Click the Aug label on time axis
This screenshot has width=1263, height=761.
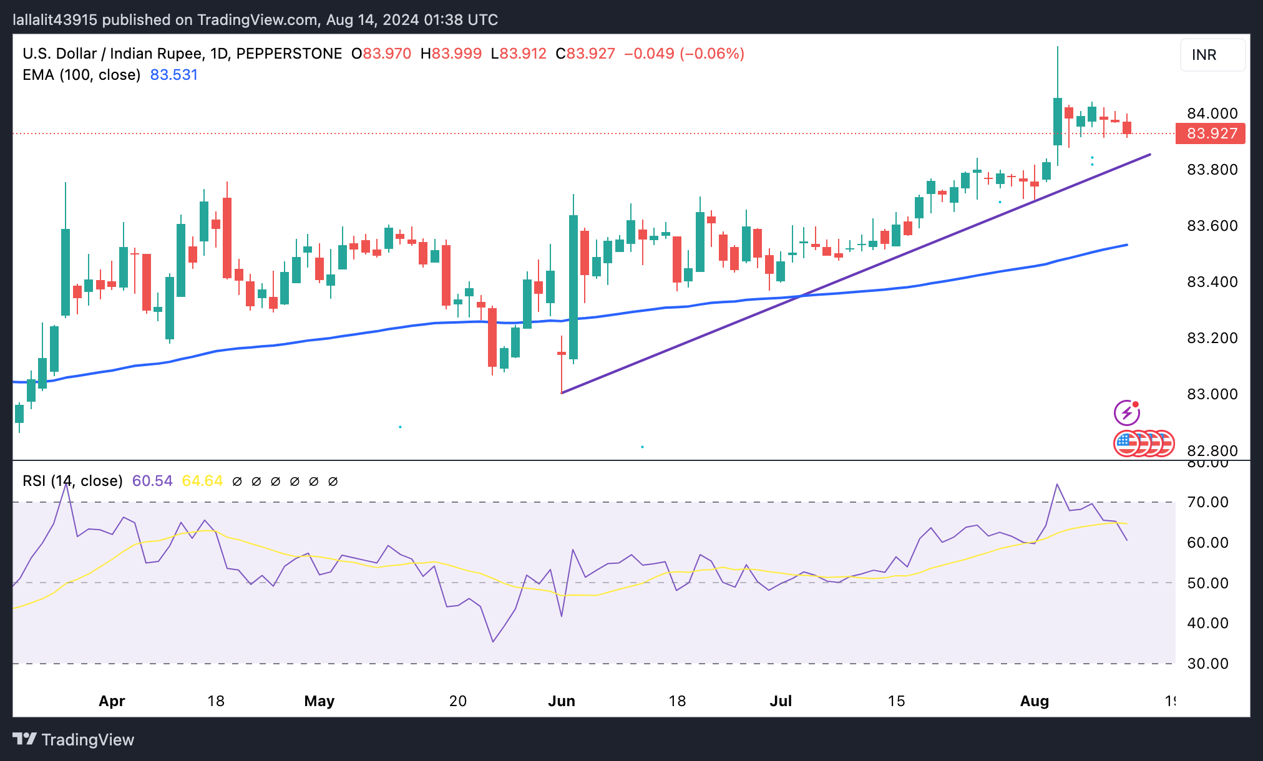pyautogui.click(x=1034, y=701)
